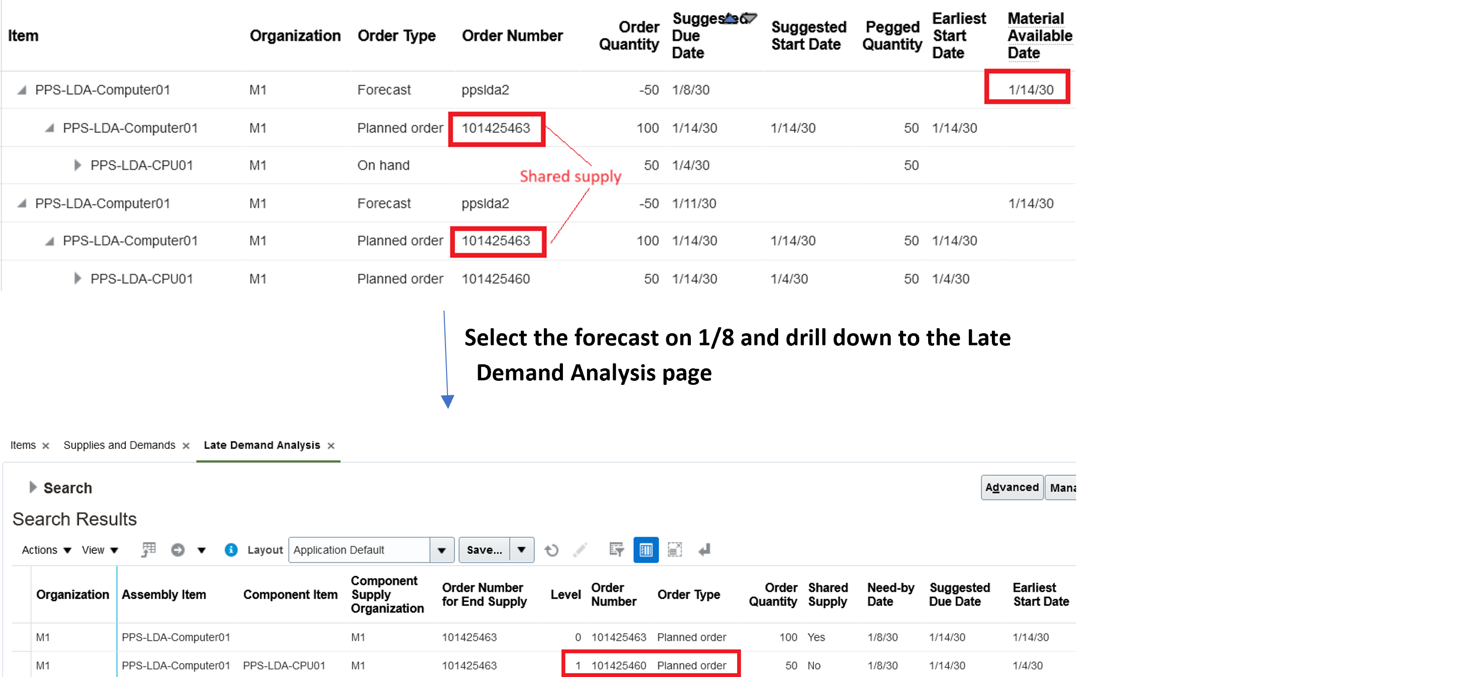Screen dimensions: 1469x677
Task: Open the Layout Application Default dropdown
Action: (442, 549)
